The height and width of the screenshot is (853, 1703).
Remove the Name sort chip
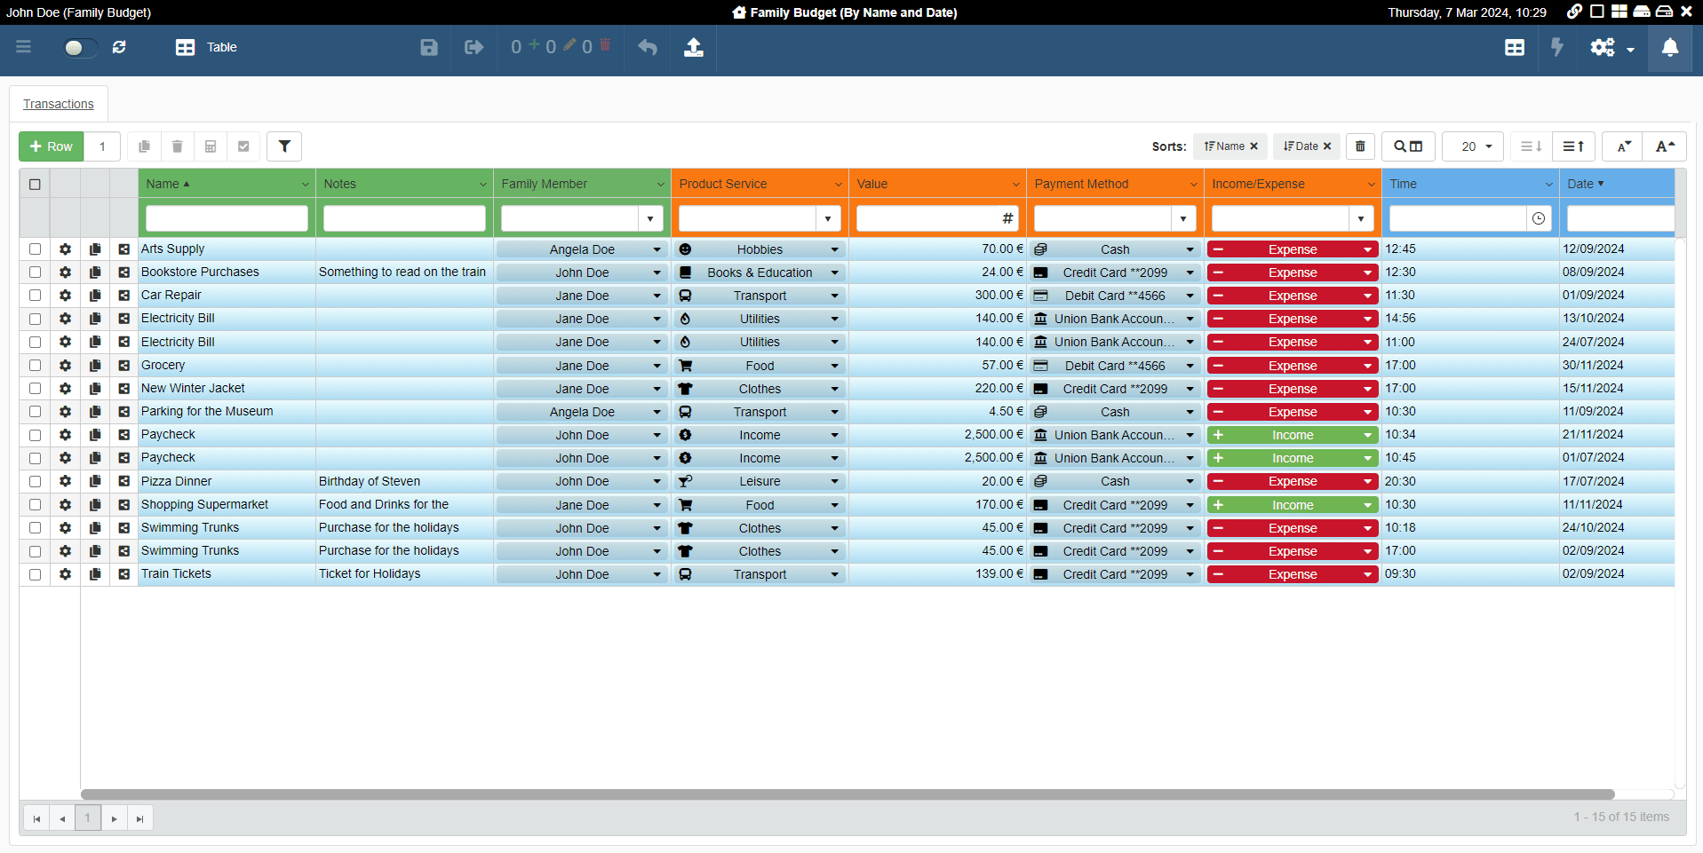click(x=1253, y=146)
